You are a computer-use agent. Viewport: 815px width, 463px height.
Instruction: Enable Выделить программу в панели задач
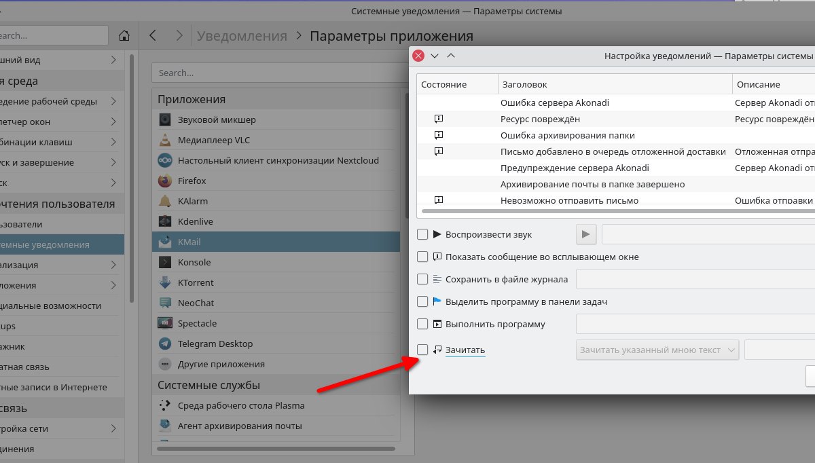[x=422, y=301]
